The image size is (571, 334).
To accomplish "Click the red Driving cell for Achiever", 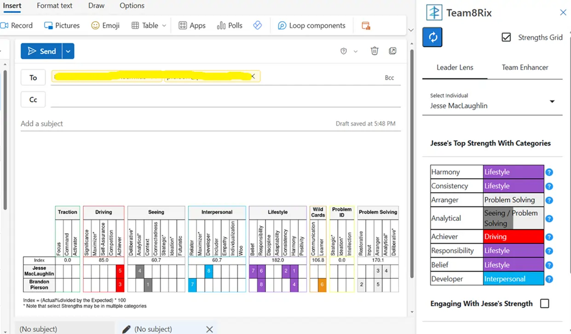I will point(513,236).
